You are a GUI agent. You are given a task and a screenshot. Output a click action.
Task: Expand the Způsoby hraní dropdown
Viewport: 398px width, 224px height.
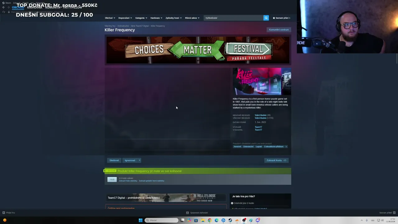[174, 18]
